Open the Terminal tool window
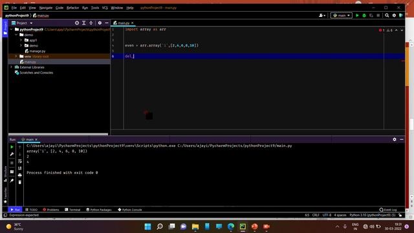 [72, 210]
